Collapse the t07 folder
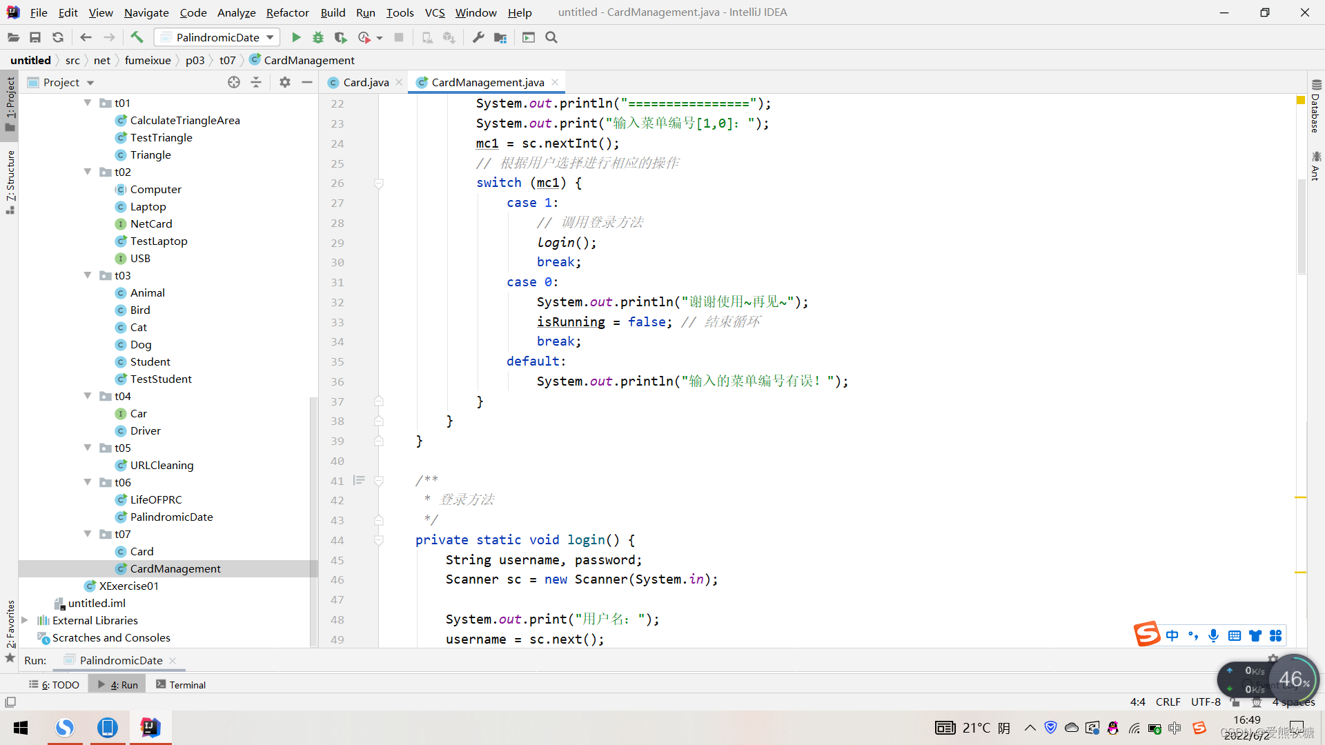 (88, 534)
